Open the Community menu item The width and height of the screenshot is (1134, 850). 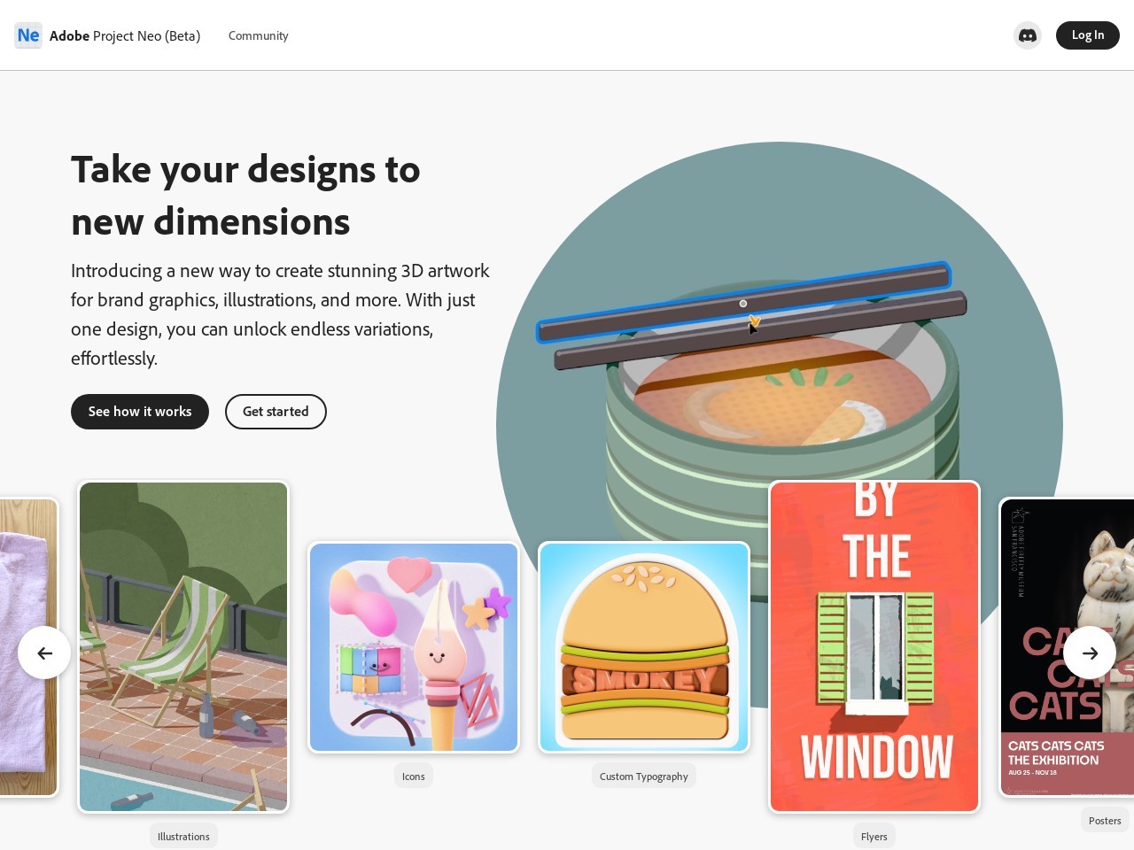(x=258, y=35)
